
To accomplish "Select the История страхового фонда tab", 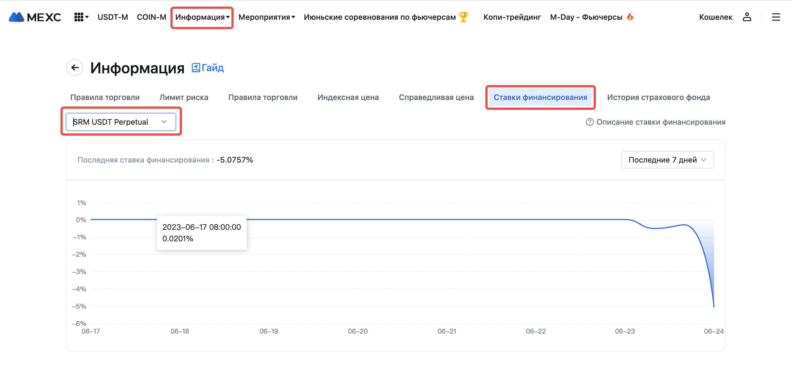I will point(658,97).
